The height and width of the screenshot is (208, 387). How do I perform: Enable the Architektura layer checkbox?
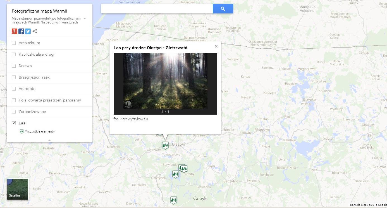(14, 43)
